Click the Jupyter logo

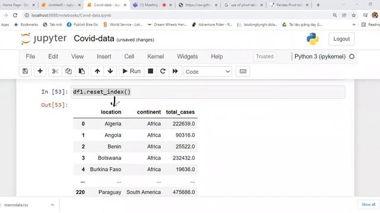(43, 38)
